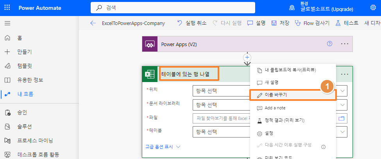Click the Power Apps (V2) trigger card
Screen dimensions: 381x159
click(x=247, y=44)
